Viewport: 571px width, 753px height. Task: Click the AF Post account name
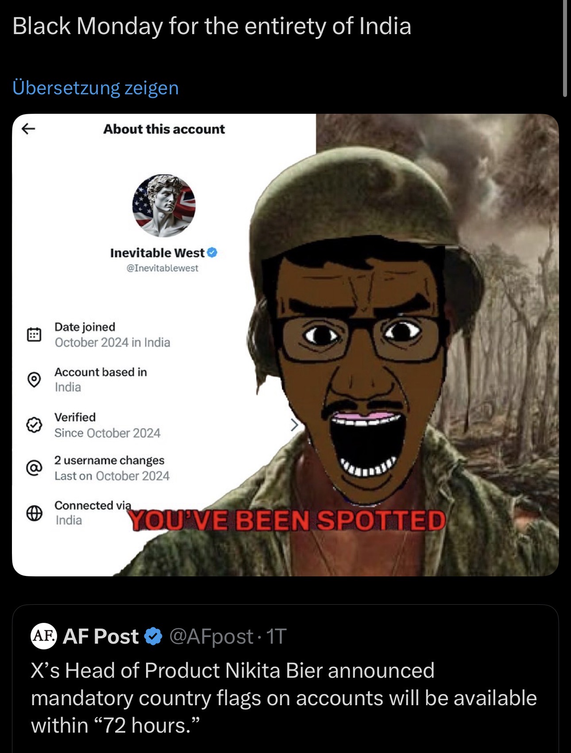point(101,637)
